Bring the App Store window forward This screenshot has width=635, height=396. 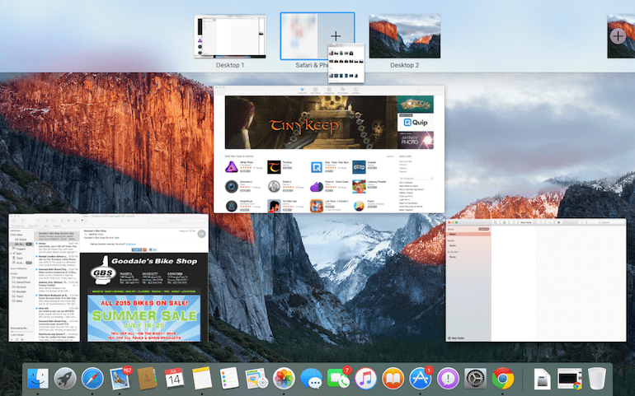(329, 149)
